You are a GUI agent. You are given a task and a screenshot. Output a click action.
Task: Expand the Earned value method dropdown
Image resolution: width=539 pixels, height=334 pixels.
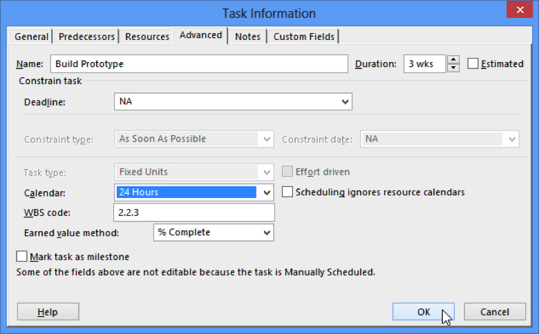pos(267,233)
